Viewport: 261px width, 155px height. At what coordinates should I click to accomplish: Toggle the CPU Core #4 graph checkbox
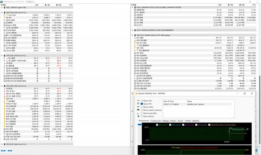(196, 125)
